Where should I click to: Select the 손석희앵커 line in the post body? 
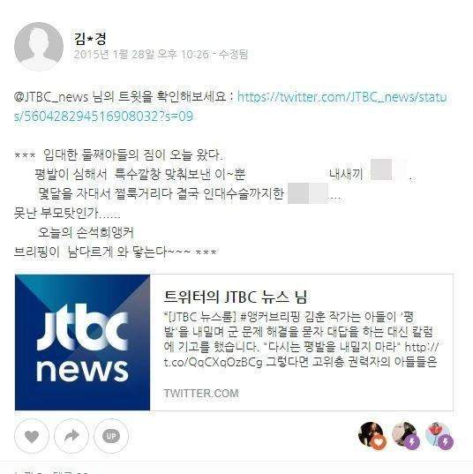point(86,232)
